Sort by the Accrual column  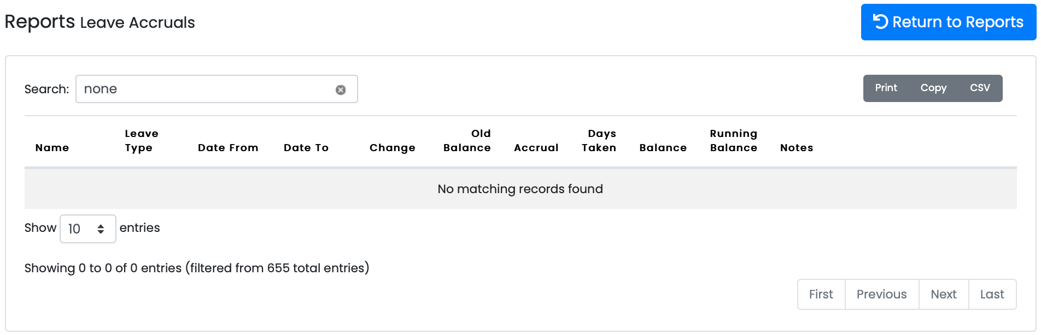536,148
